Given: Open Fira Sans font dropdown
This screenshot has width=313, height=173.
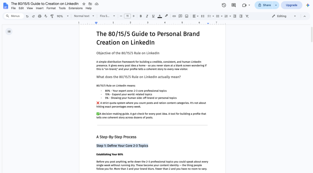Looking at the screenshot, I should click(107, 16).
